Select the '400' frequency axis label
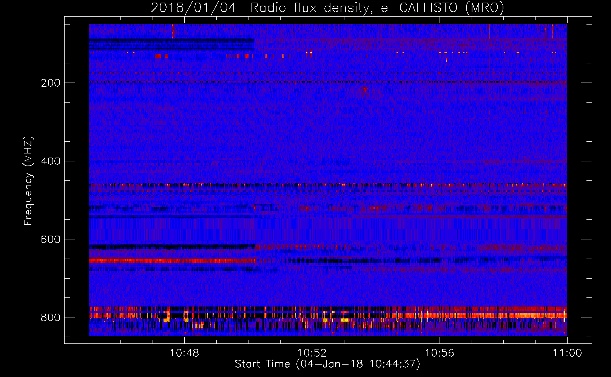Image resolution: width=611 pixels, height=377 pixels. [x=50, y=161]
